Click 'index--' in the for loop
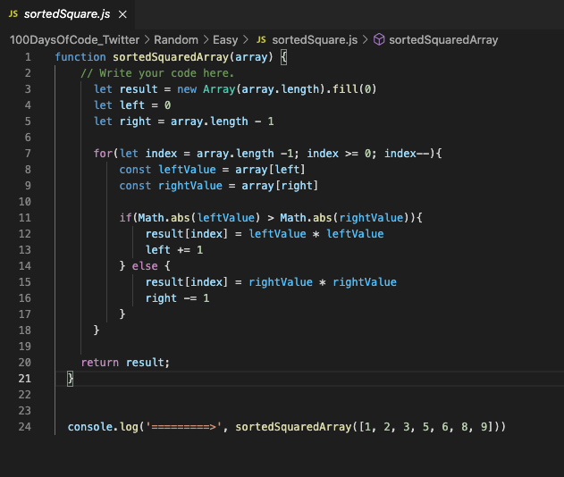This screenshot has height=477, width=564. click(407, 154)
